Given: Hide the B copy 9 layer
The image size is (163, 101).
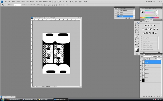Looking at the screenshot, I should pos(141,62).
